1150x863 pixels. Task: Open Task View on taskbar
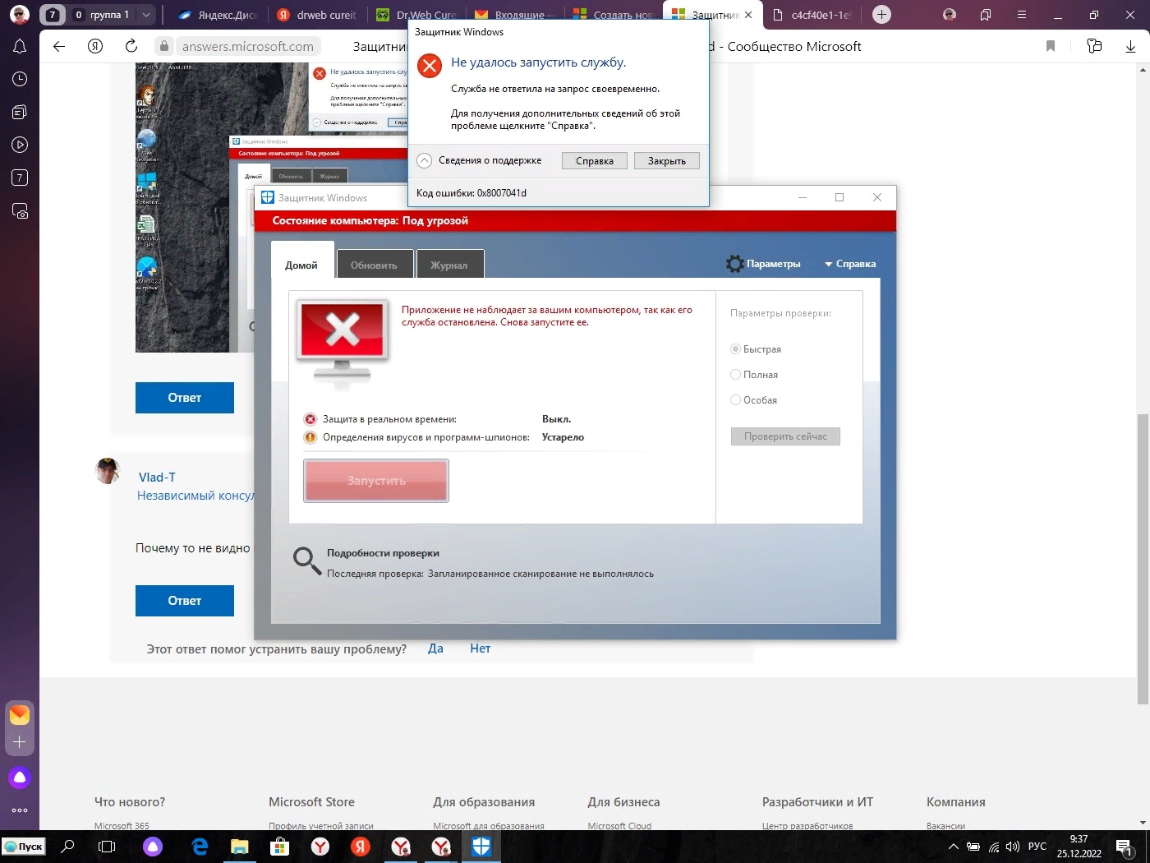click(x=107, y=847)
